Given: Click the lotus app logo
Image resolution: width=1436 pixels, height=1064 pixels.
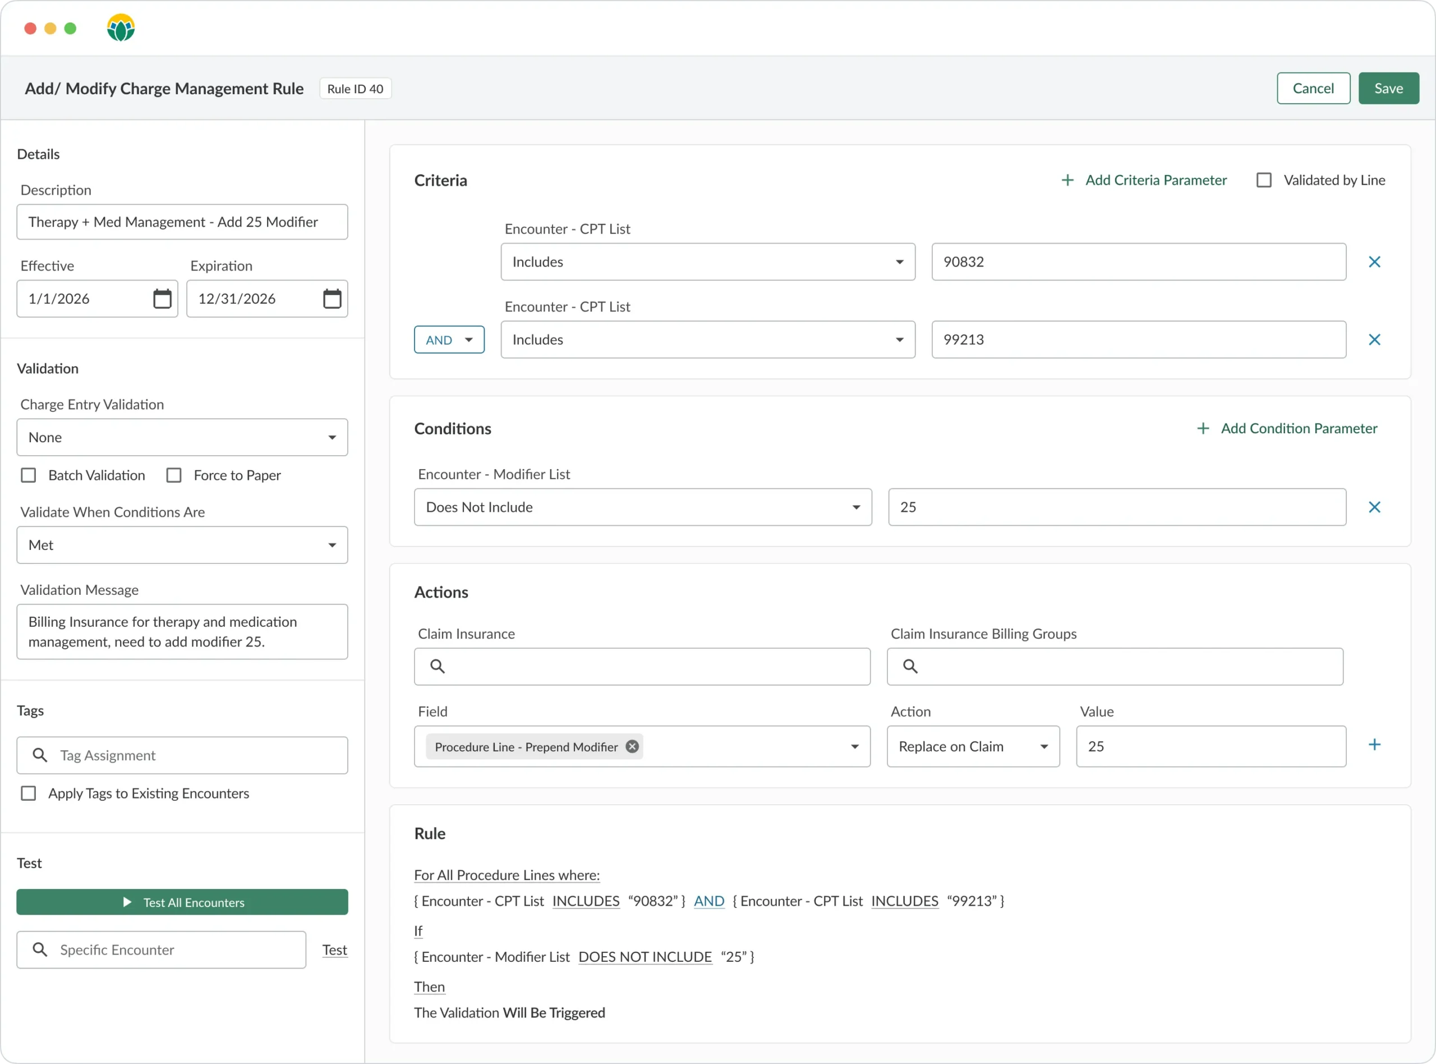Looking at the screenshot, I should coord(121,28).
